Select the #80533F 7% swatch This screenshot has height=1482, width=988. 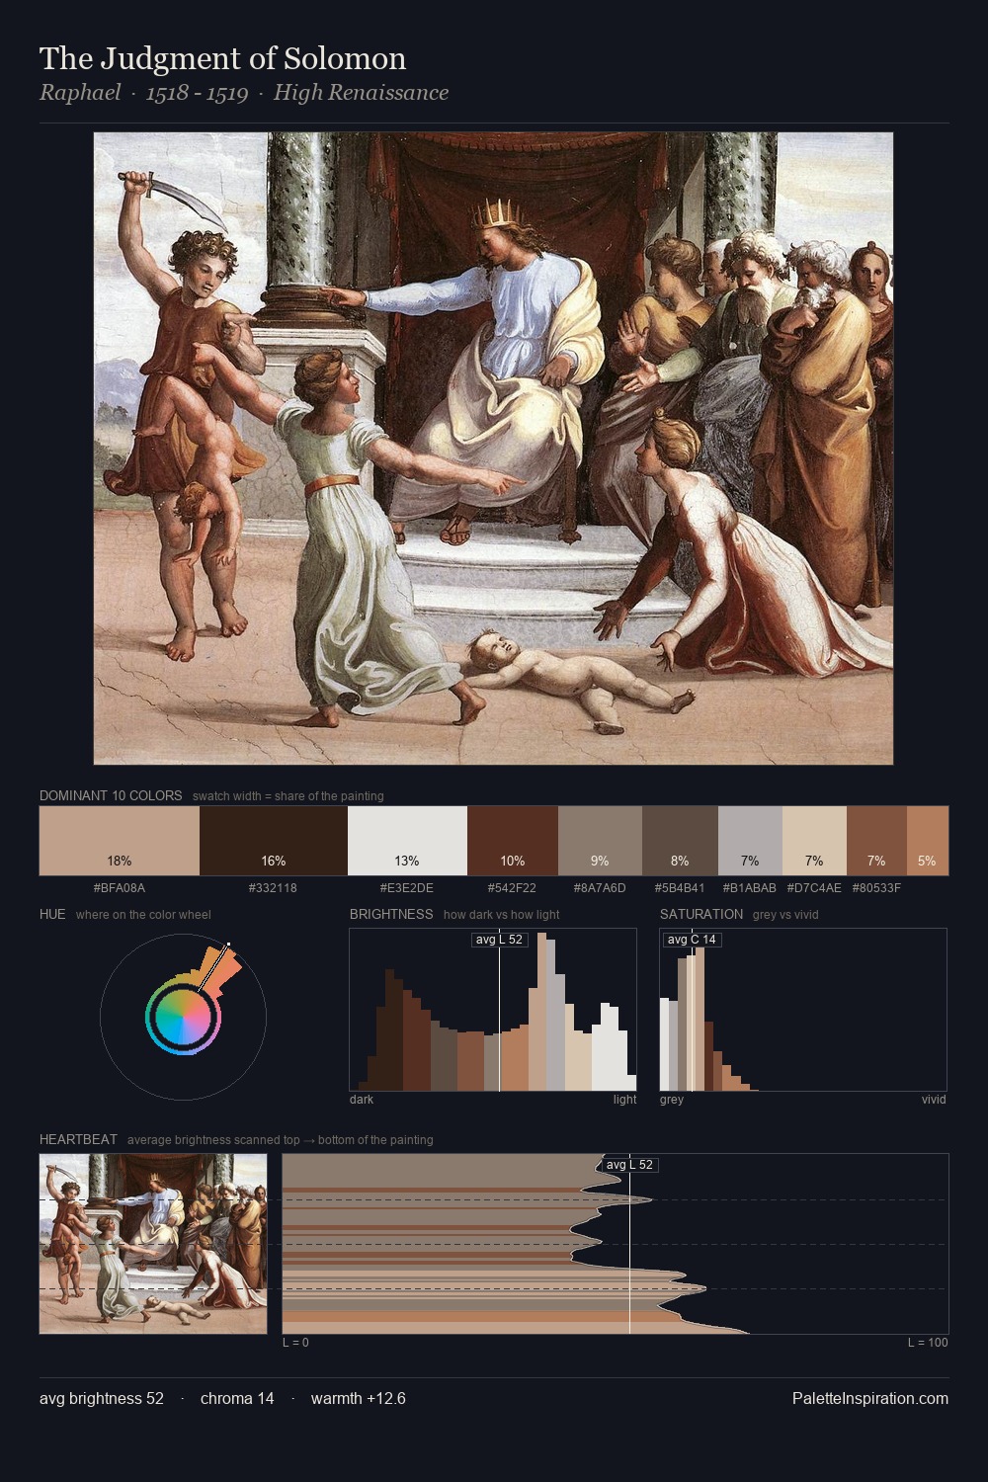click(x=876, y=841)
